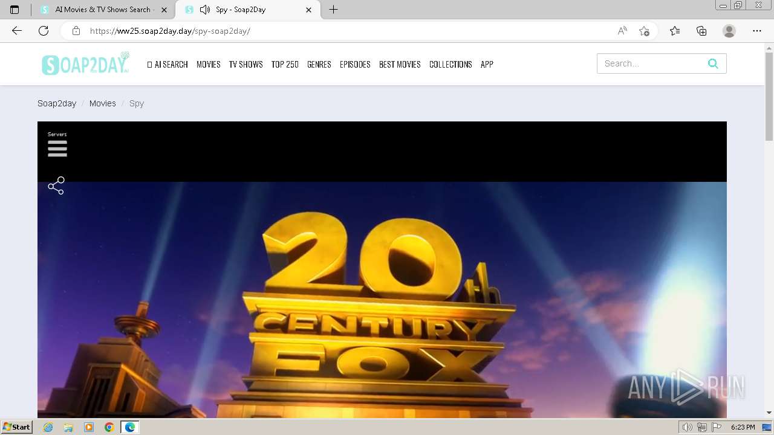
Task: Close the Spy - Soap2Day tab
Action: [309, 10]
